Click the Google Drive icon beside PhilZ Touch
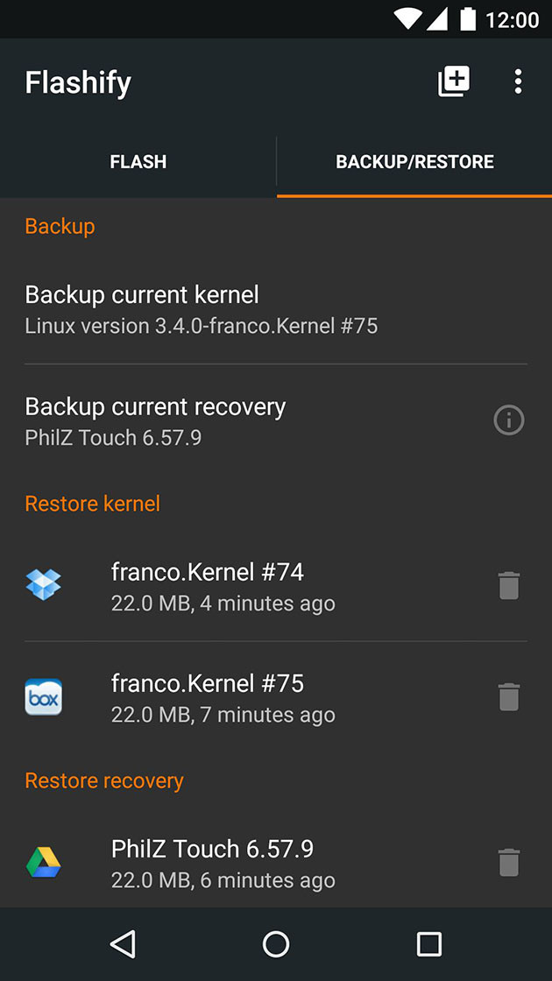 pos(44,863)
